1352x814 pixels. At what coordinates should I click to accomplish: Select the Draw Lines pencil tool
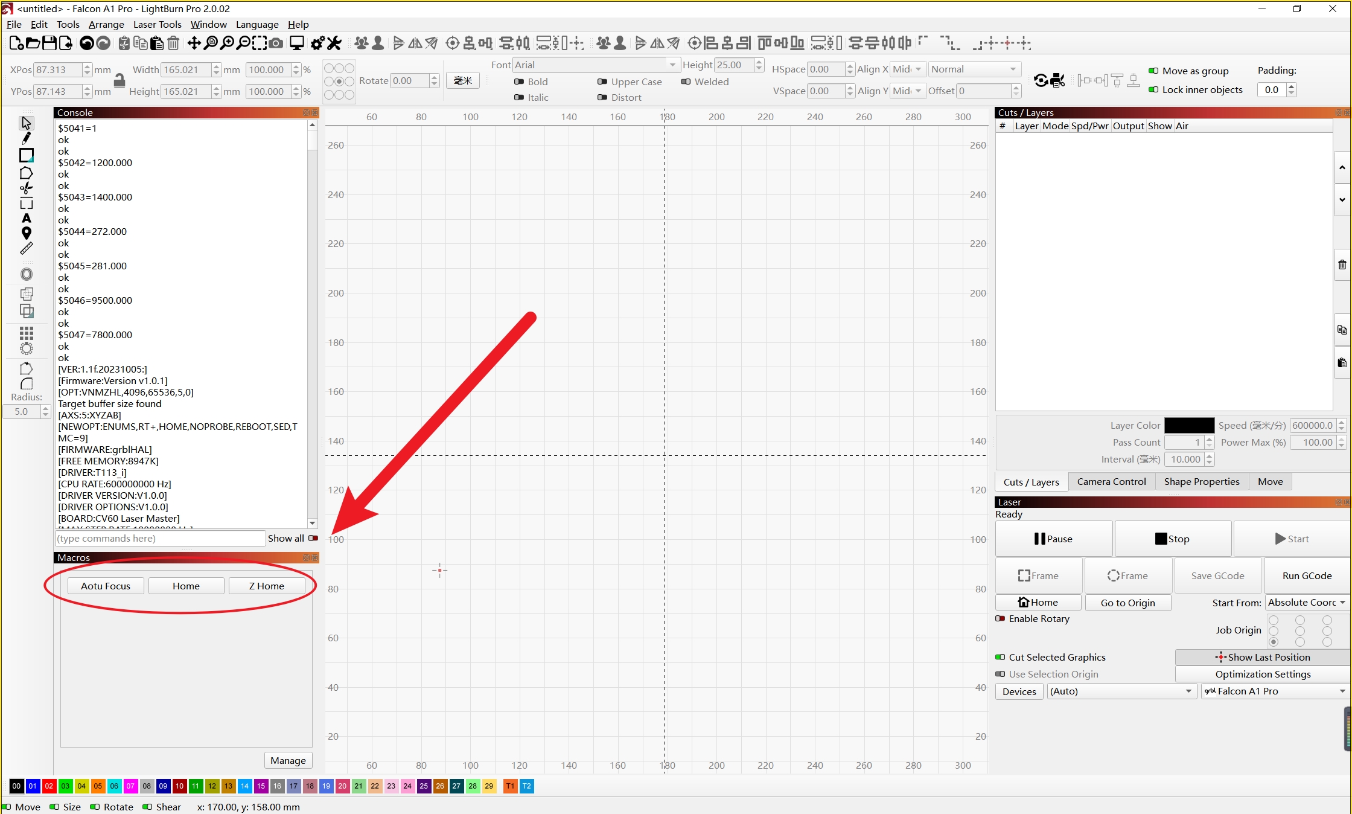tap(27, 138)
